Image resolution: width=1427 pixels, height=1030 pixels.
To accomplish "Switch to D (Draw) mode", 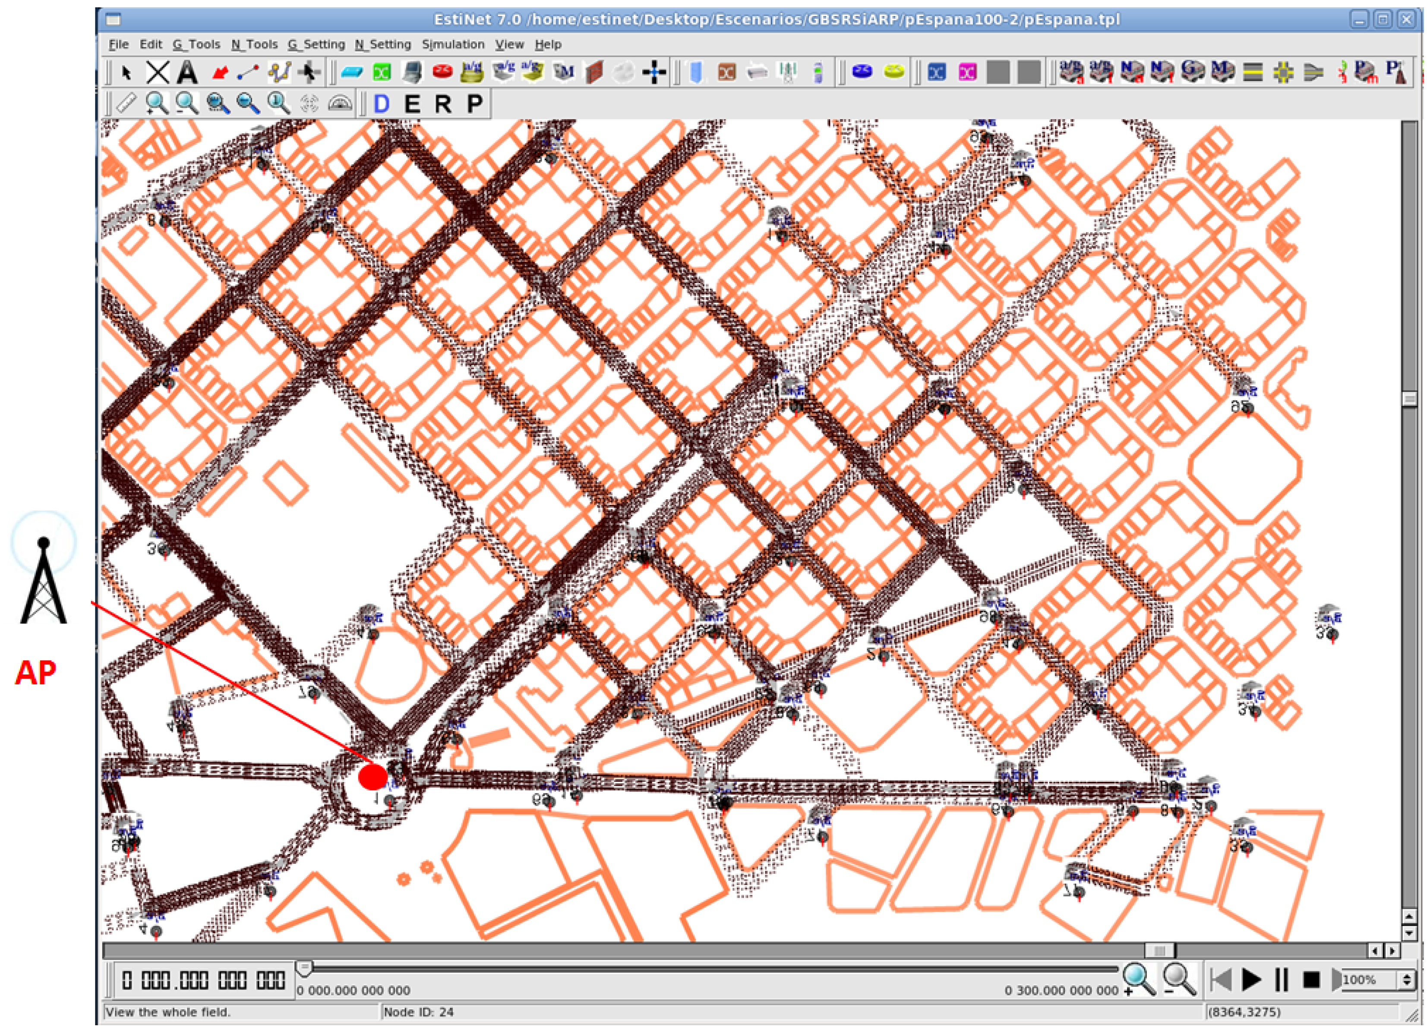I will tap(381, 104).
